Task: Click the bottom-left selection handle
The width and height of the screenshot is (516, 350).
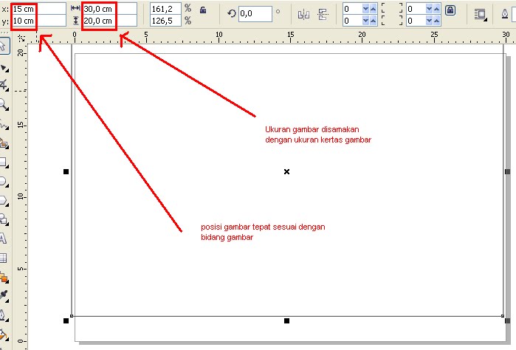Action: pos(66,320)
